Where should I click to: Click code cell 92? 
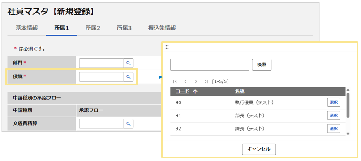coord(178,128)
